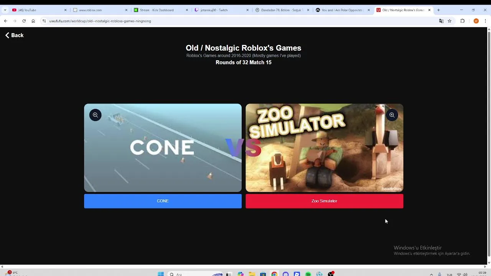Screen dimensions: 491x276
Task: Zoom in on the Zoo Simulator image
Action: 392,115
